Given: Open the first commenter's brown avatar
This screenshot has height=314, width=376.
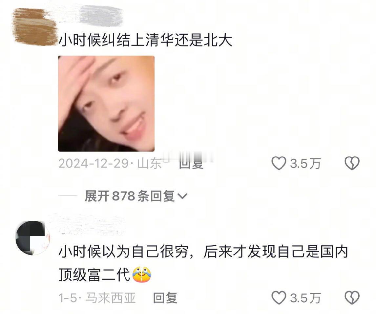Looking at the screenshot, I should pos(35,26).
